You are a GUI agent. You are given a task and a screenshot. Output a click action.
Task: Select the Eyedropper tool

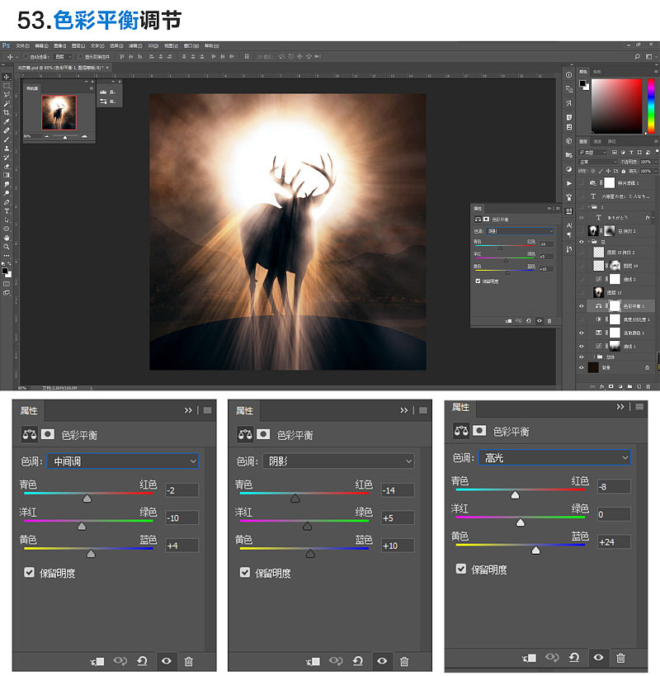click(7, 121)
